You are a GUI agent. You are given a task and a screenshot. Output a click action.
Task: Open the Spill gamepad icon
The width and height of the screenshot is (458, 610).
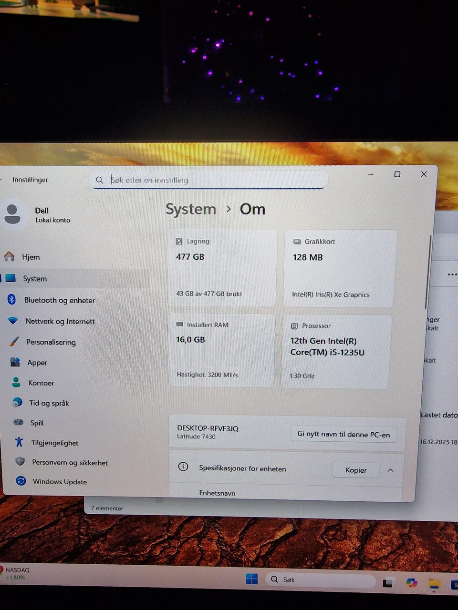[x=18, y=422]
